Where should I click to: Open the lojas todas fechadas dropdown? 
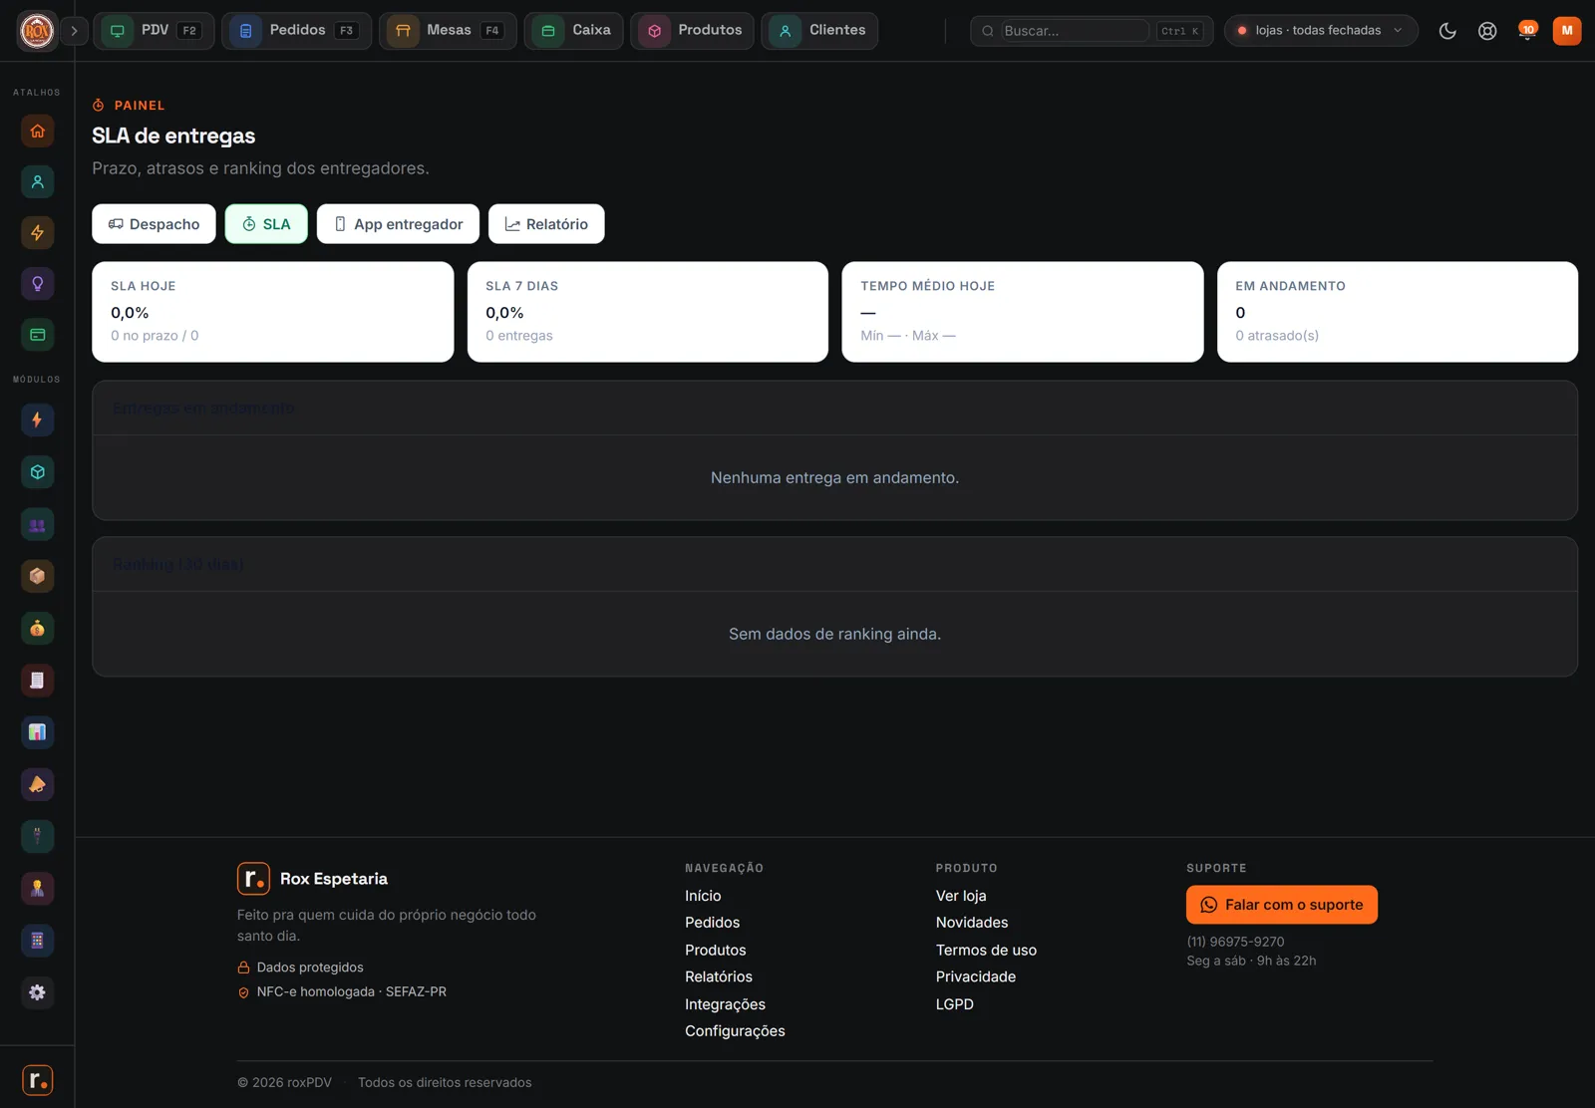click(1320, 31)
